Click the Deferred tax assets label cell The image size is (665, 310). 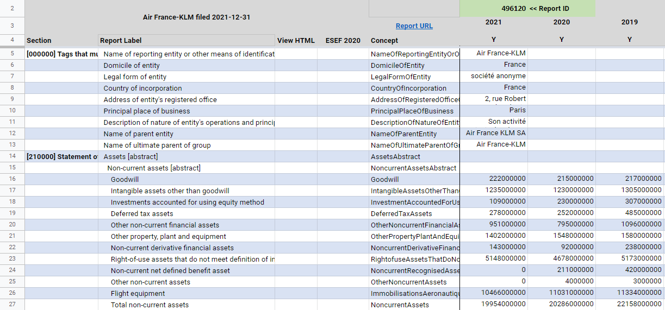[187, 214]
